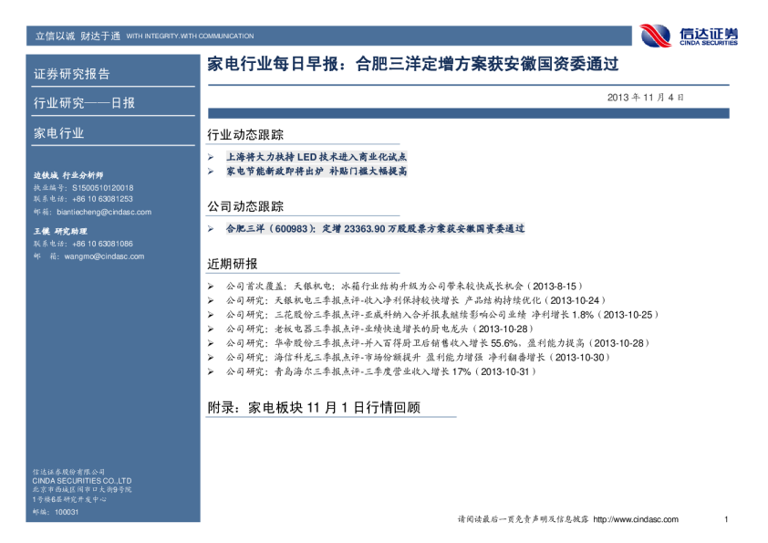Click the arrow bullet beside the 老板电器 report
Viewport: 768px width, 543px height.
[x=212, y=329]
